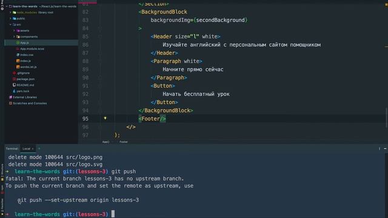Click the components folder icon
This screenshot has height=218, width=388.
(18, 36)
